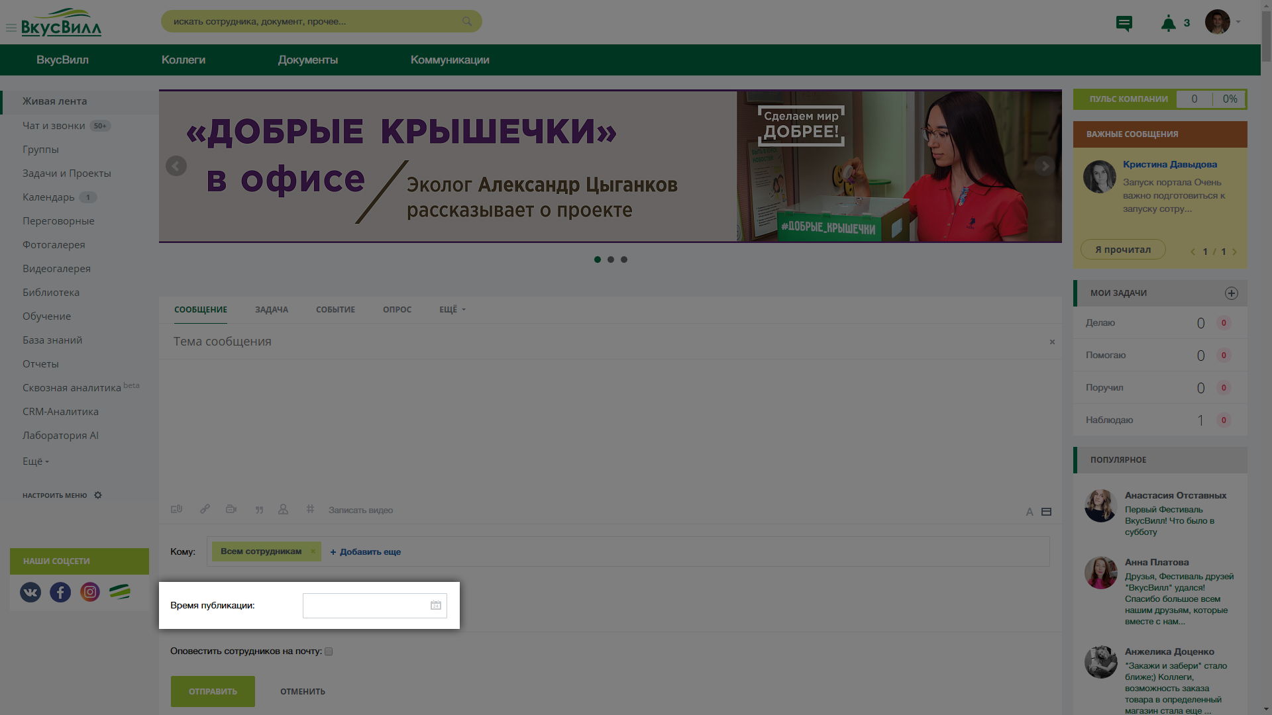Open the hamburger menu beside the ВкусВилл logo

pos(11,28)
